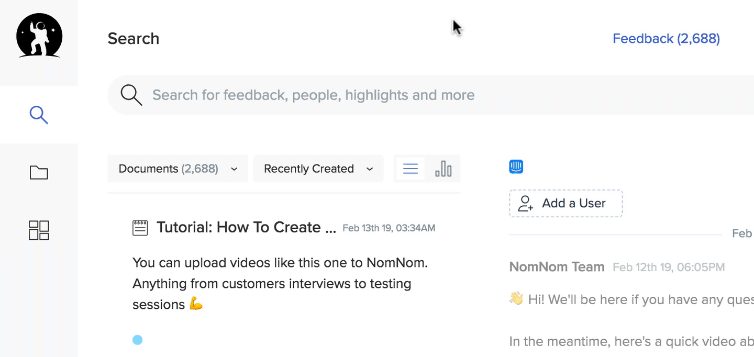Open the Tutorial: How To Create document
This screenshot has height=357, width=754.
pos(246,227)
